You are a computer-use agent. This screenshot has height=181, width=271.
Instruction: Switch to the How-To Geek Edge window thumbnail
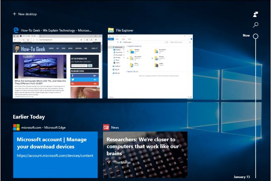click(x=57, y=66)
